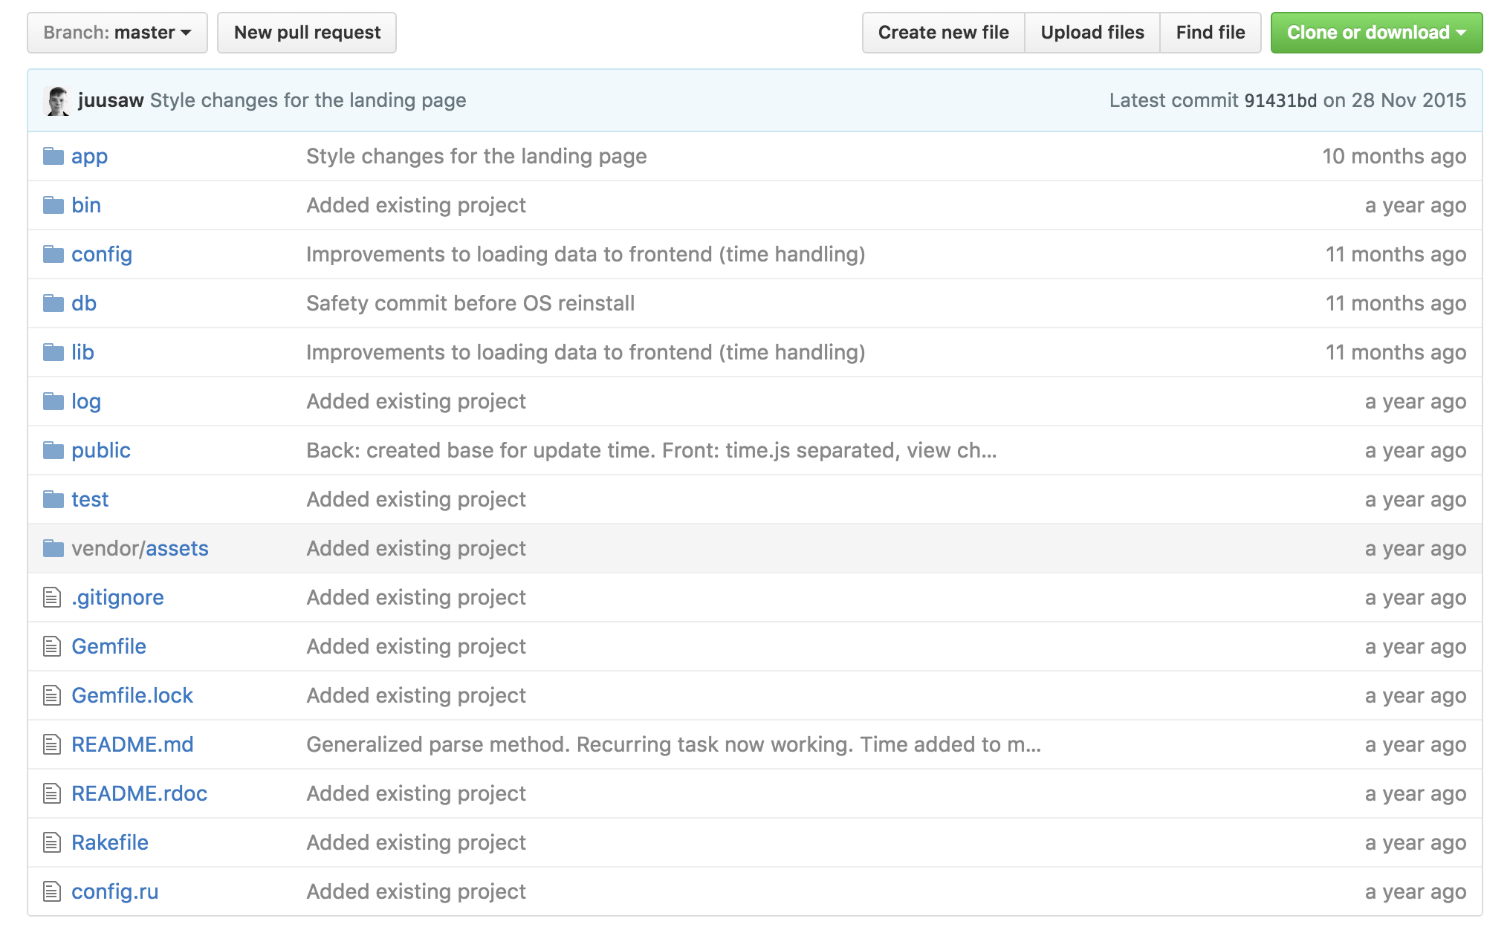Open Gemfile.lock file
Viewport: 1510px width, 927px height.
132,695
